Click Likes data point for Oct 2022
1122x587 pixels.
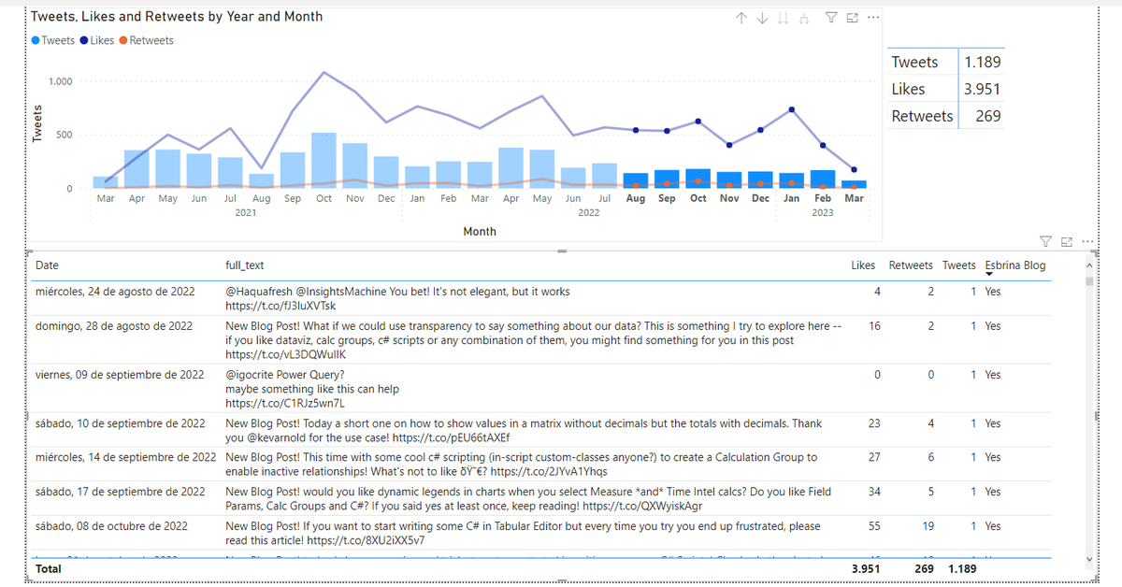click(698, 122)
